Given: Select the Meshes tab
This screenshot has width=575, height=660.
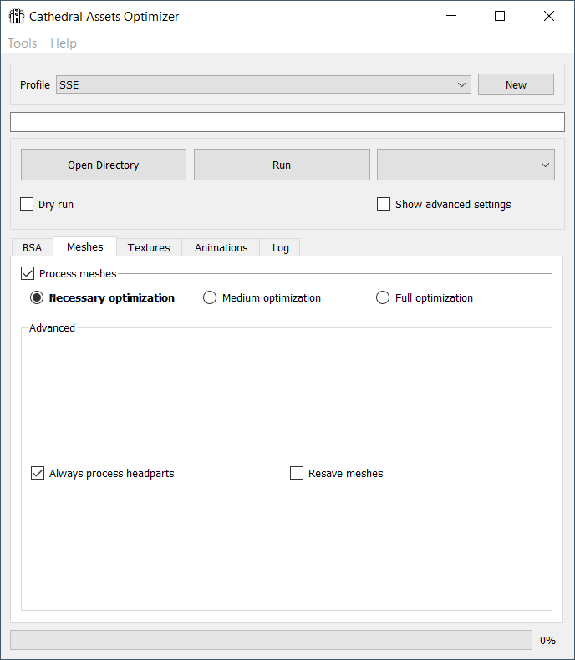Looking at the screenshot, I should coord(84,246).
